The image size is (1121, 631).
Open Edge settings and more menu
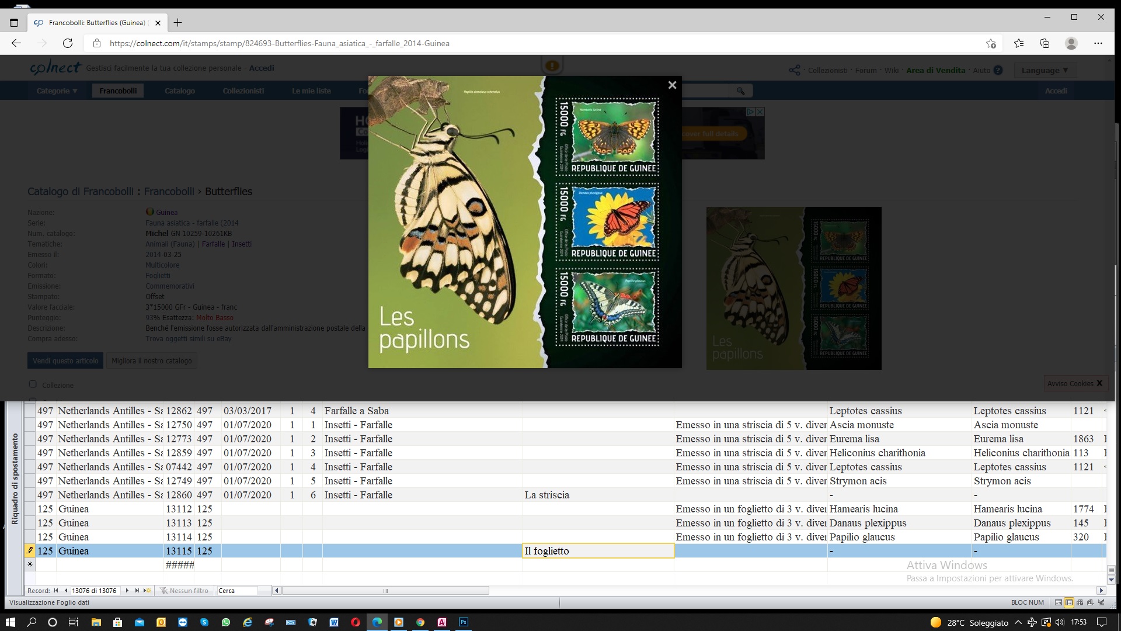pos(1098,43)
